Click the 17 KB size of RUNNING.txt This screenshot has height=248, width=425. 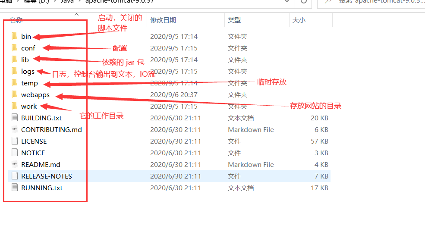(319, 188)
